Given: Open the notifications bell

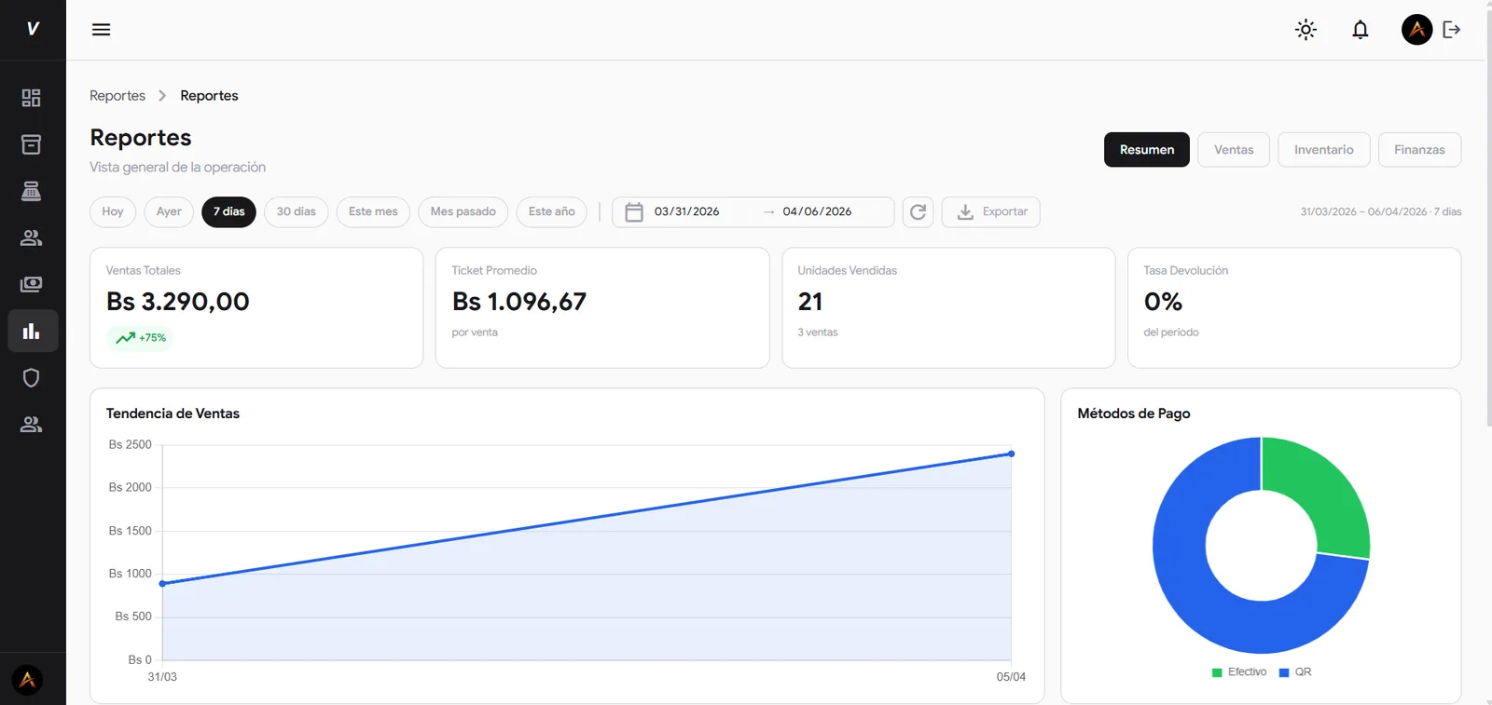Looking at the screenshot, I should [x=1361, y=30].
